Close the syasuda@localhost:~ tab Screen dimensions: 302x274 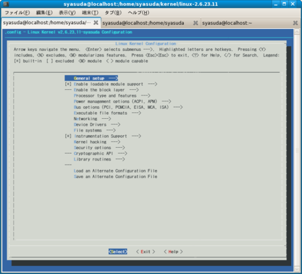tap(295, 23)
